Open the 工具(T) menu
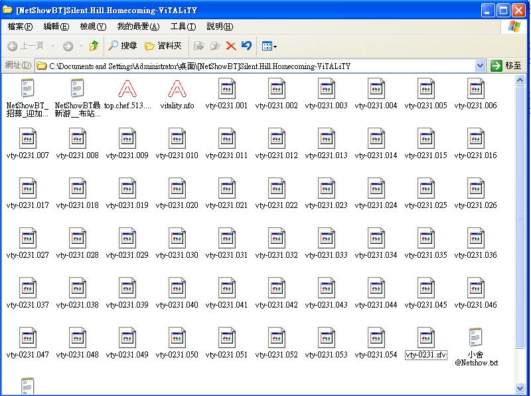This screenshot has width=531, height=396. point(183,27)
